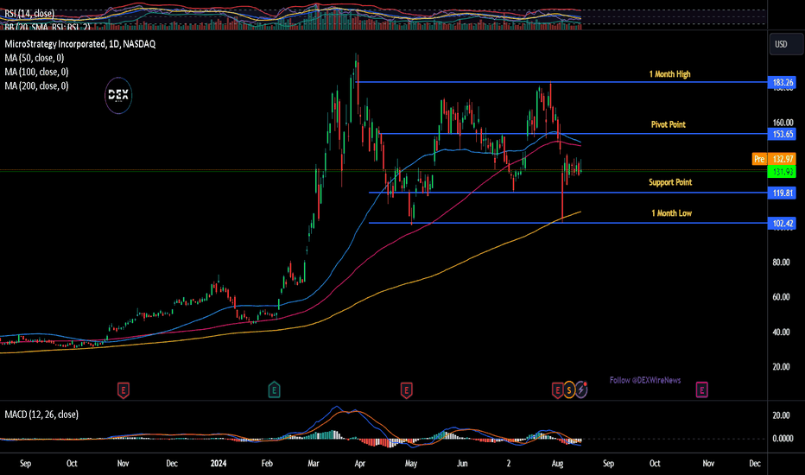Click the round DEX logo badge
Image resolution: width=805 pixels, height=475 pixels.
[118, 96]
